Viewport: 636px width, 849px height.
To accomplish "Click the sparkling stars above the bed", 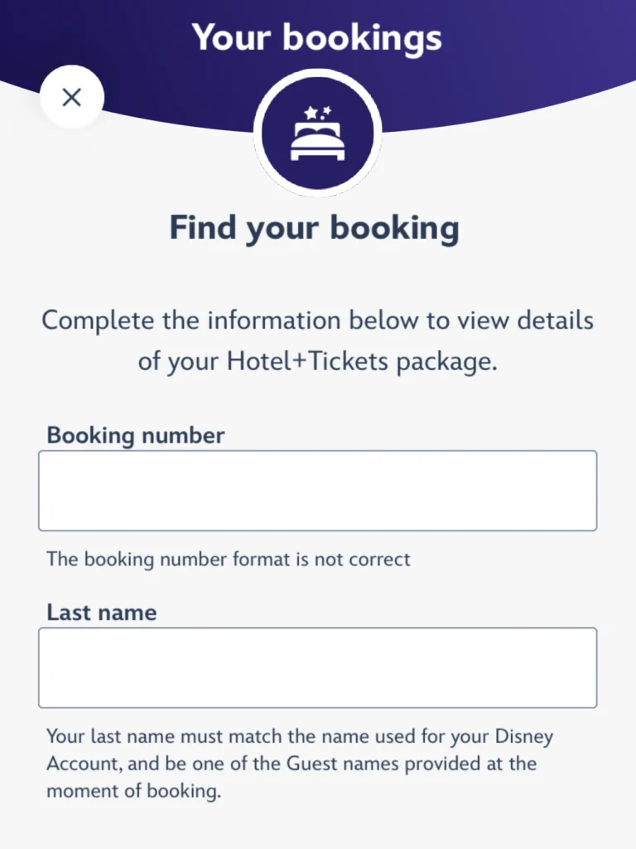I will pos(317,112).
